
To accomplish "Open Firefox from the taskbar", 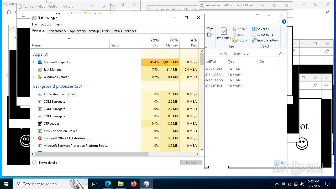I will [x=133, y=184].
